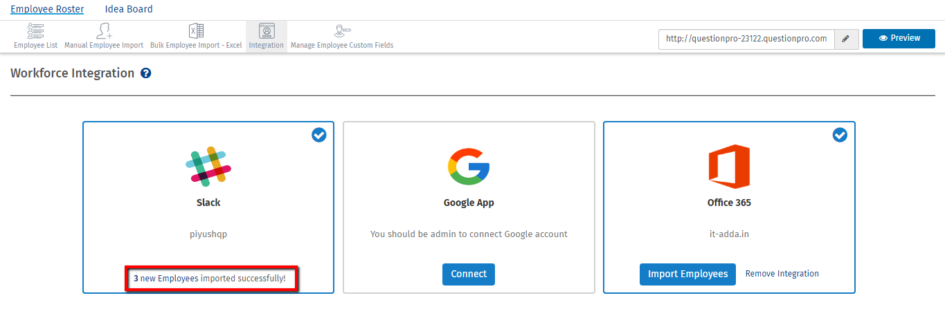Click the Google App Connect button
945x318 pixels.
pyautogui.click(x=469, y=274)
